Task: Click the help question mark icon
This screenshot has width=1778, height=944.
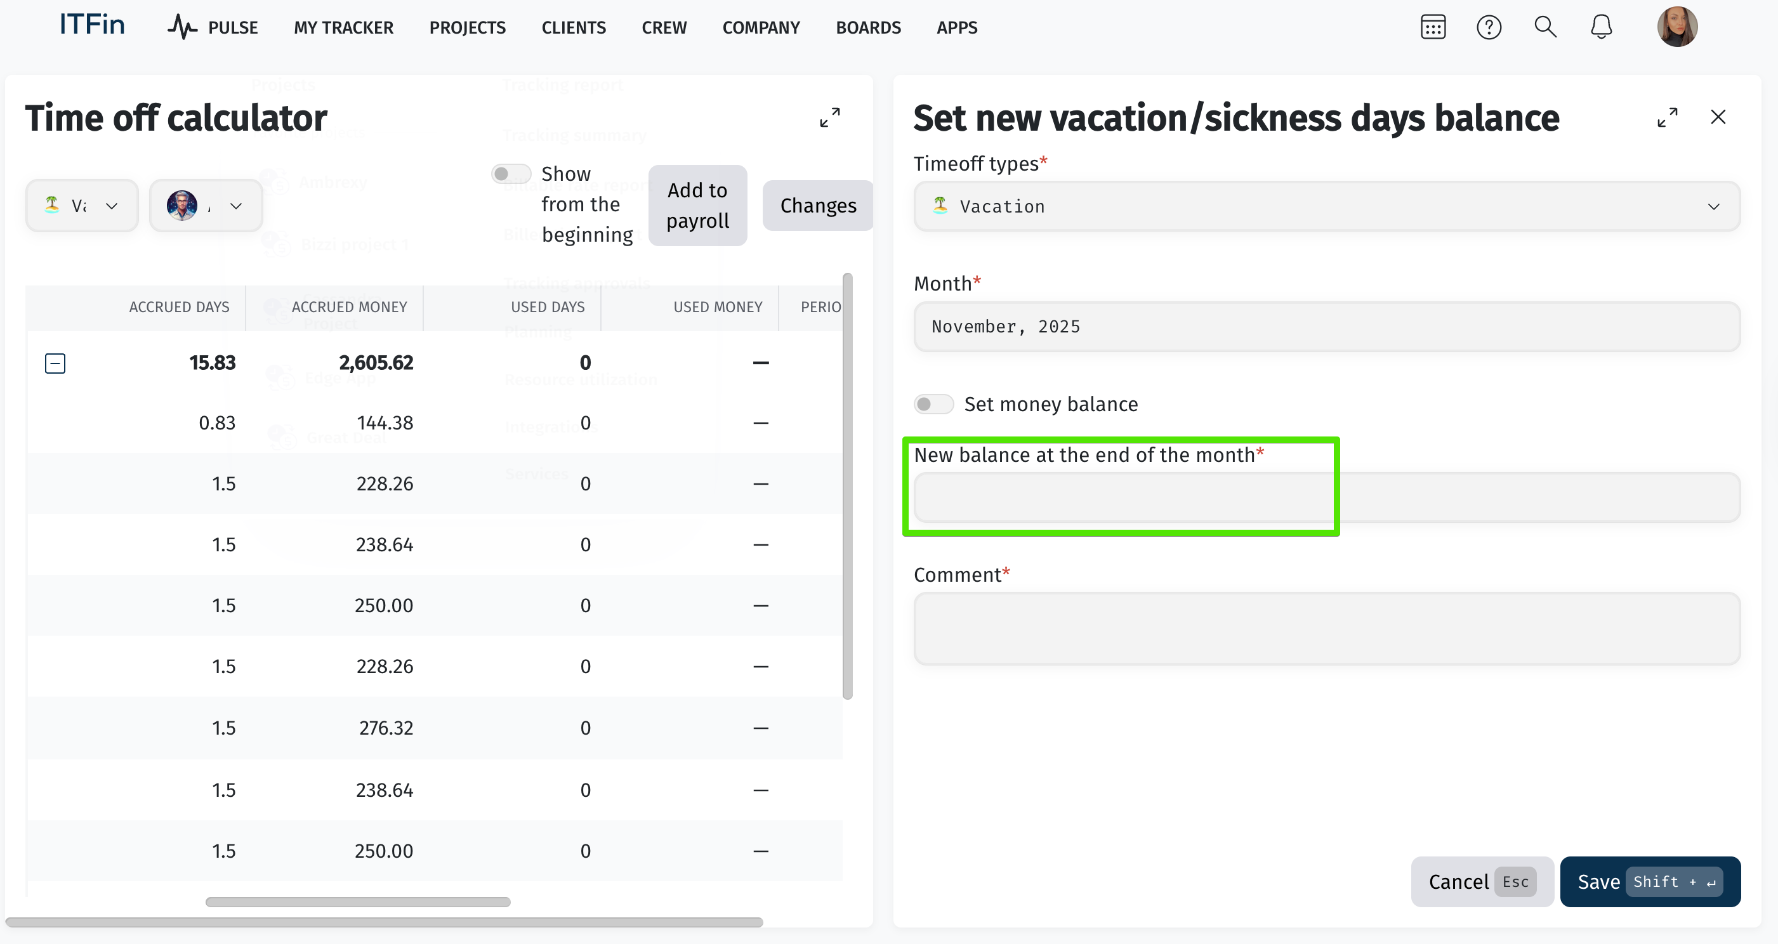Action: coord(1489,28)
